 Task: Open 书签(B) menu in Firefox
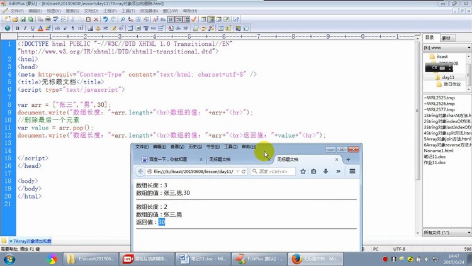tap(213, 147)
